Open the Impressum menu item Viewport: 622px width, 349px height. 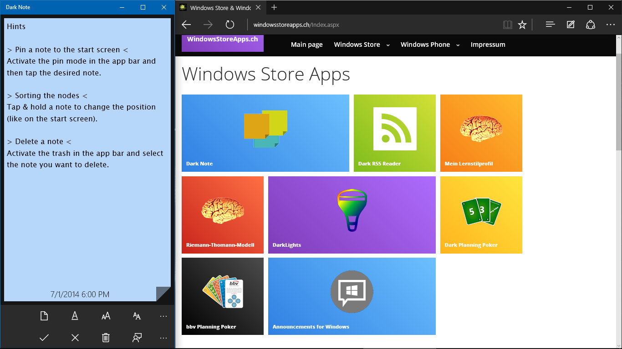[488, 45]
